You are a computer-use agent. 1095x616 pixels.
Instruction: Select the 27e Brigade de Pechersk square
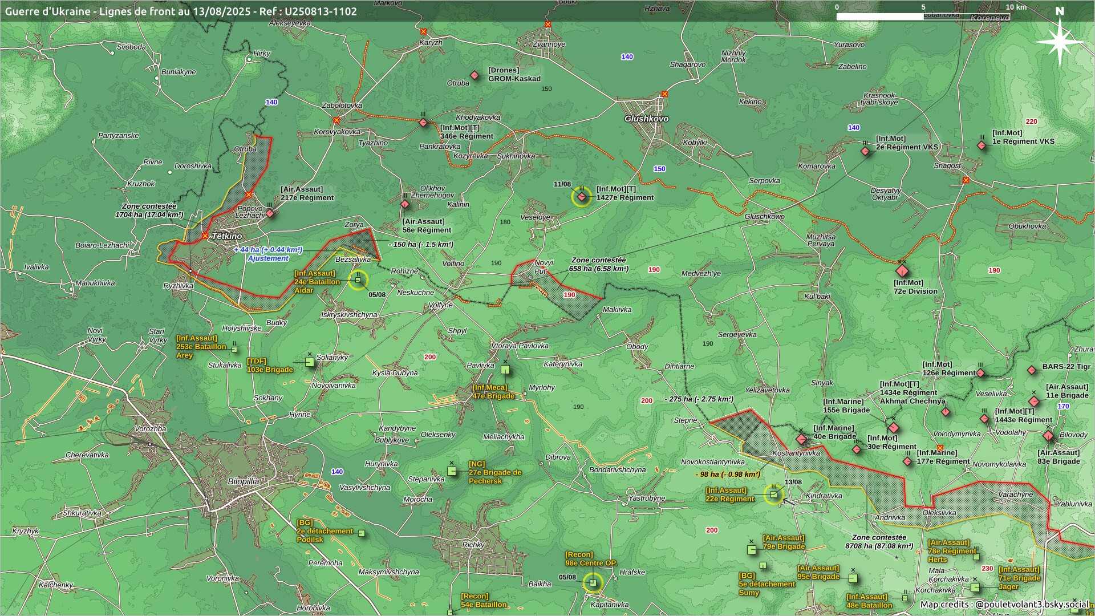coord(452,471)
